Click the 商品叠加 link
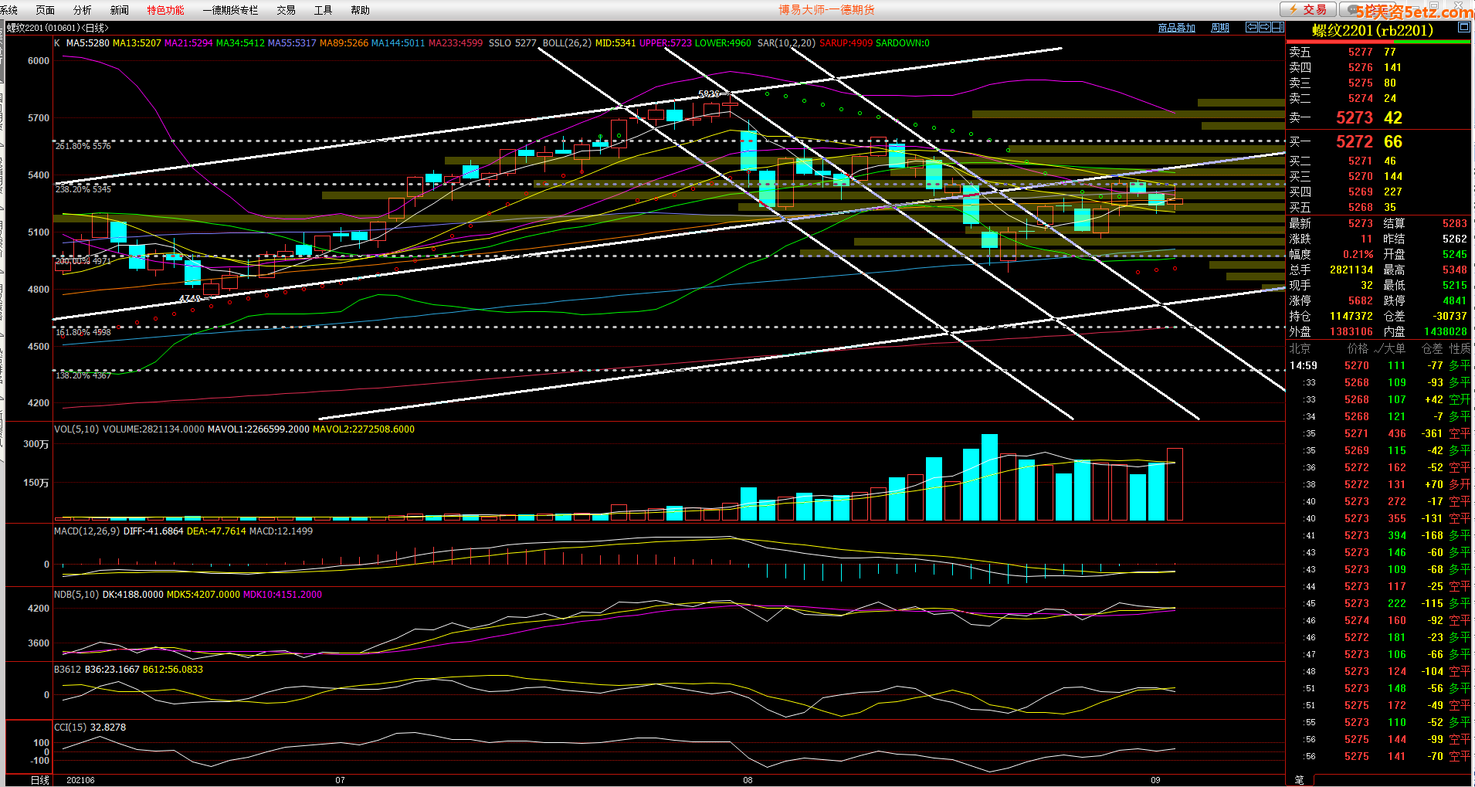The height and width of the screenshot is (787, 1475). tap(1176, 28)
